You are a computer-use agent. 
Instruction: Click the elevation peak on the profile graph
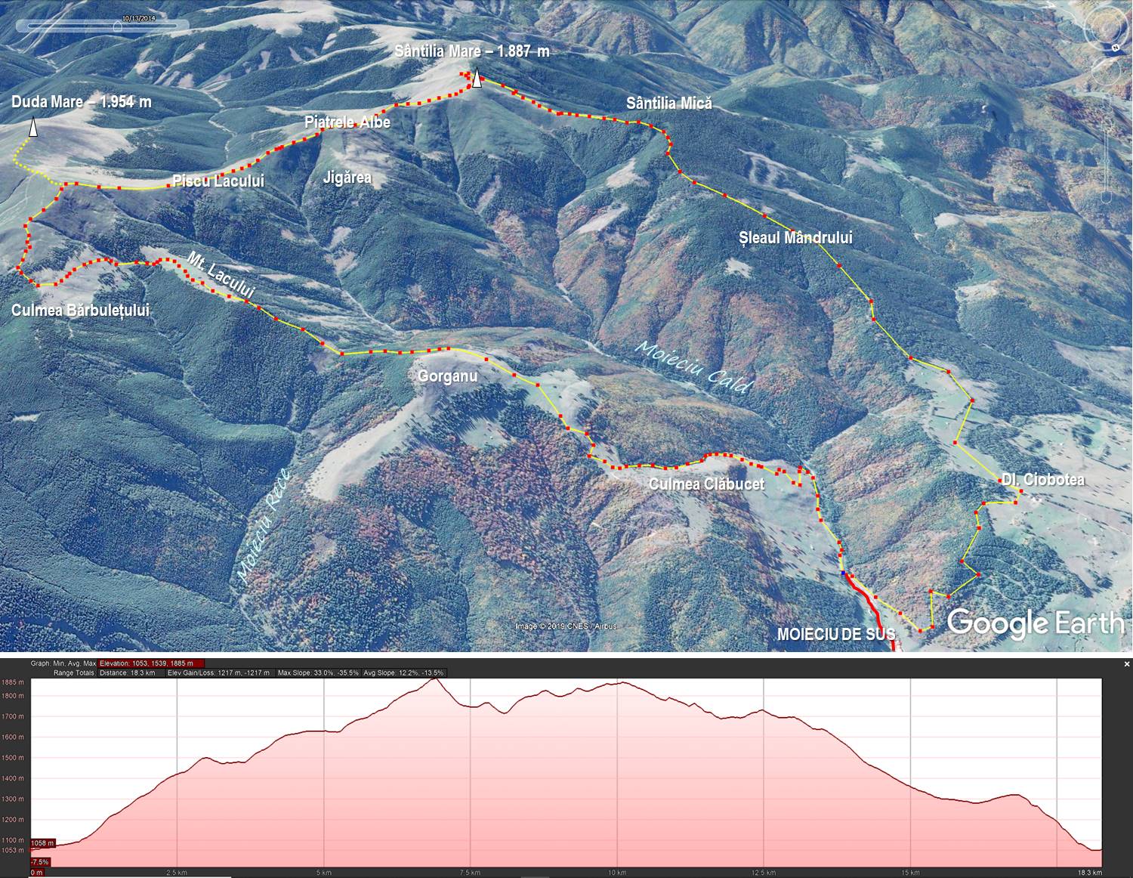pyautogui.click(x=434, y=680)
